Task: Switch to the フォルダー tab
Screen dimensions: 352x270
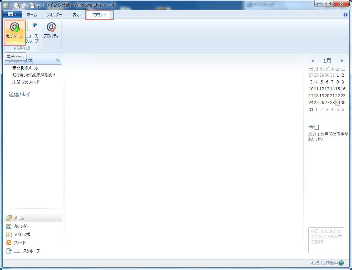Action: point(54,15)
